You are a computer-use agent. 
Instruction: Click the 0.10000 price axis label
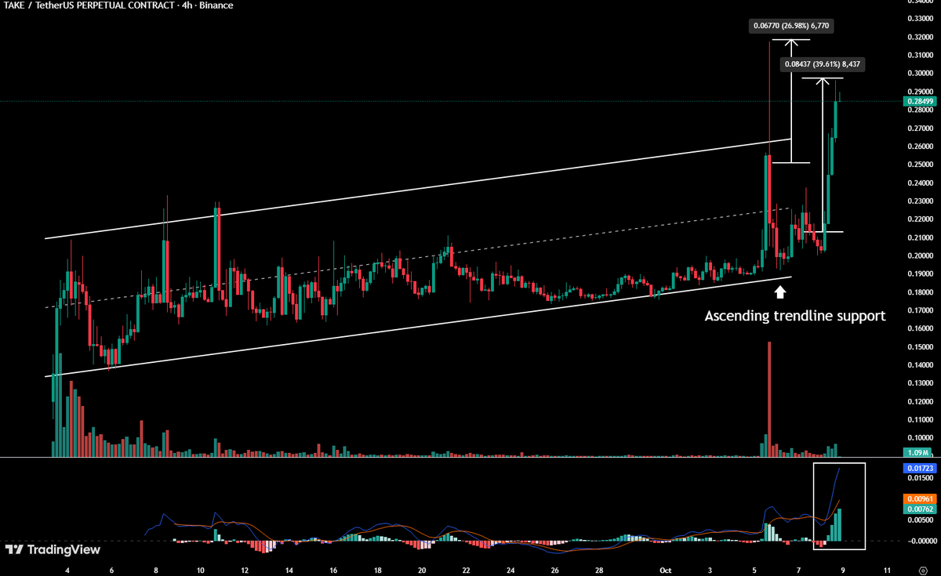pos(920,437)
